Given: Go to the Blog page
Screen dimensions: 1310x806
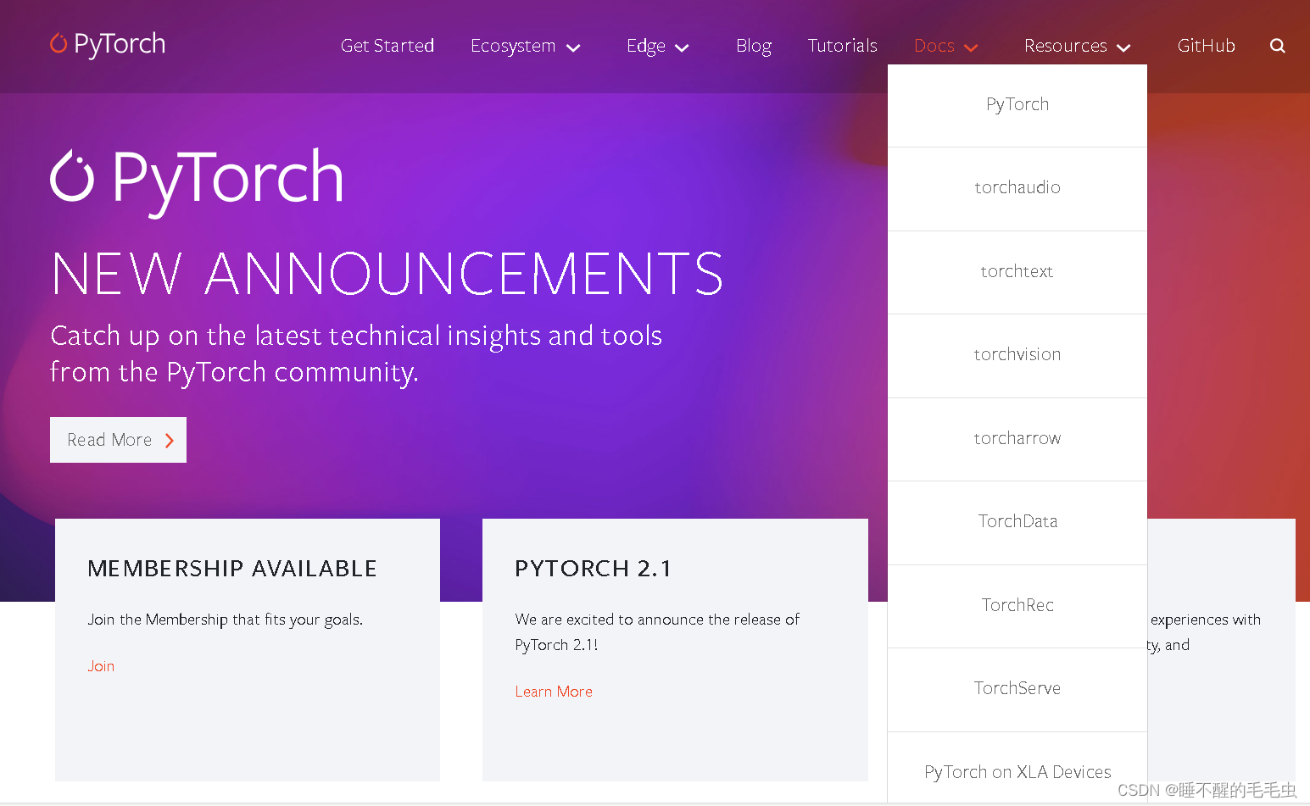Looking at the screenshot, I should click(754, 46).
